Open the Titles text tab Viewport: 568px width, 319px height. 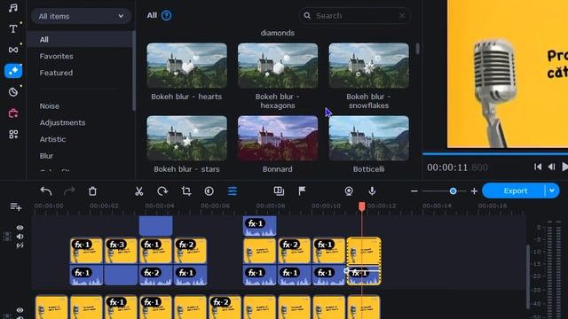click(13, 28)
